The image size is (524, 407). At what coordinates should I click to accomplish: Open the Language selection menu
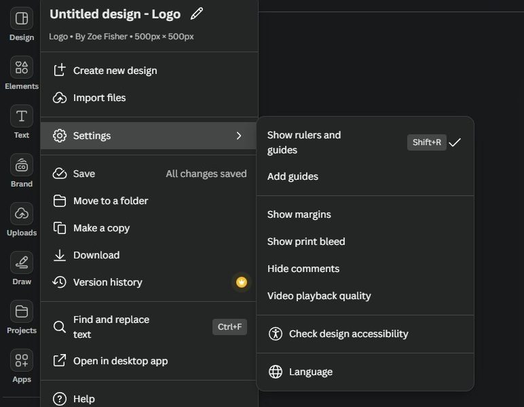tap(310, 372)
